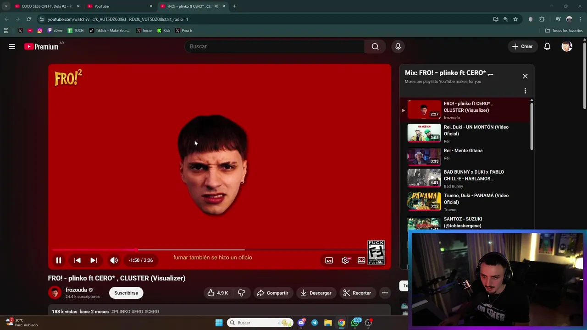Open the zoom magnifier icon in address bar
587x330 pixels.
click(x=505, y=19)
